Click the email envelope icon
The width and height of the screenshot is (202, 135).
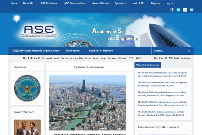click(185, 10)
